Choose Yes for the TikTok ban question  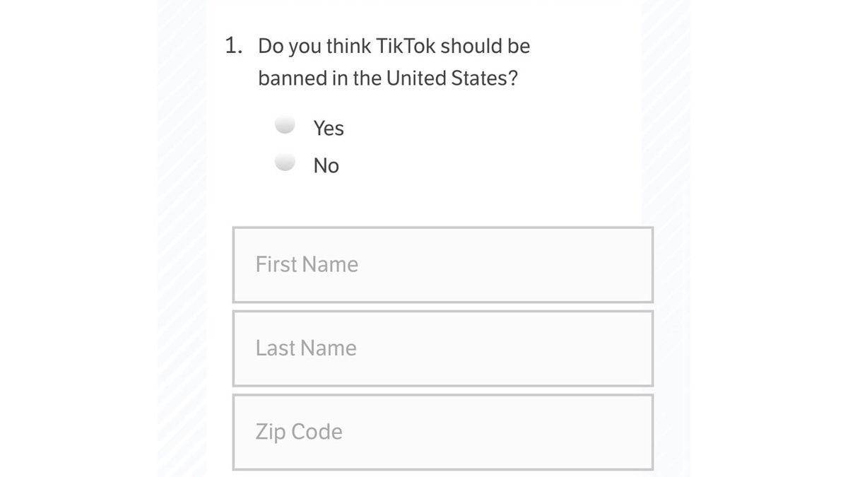[x=284, y=124]
